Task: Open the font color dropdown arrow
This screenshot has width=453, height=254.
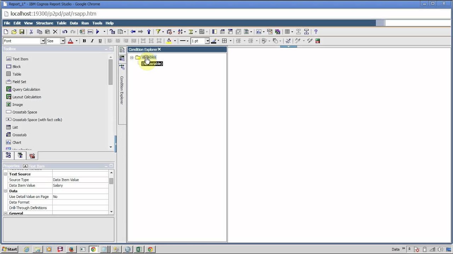Action: [x=76, y=41]
